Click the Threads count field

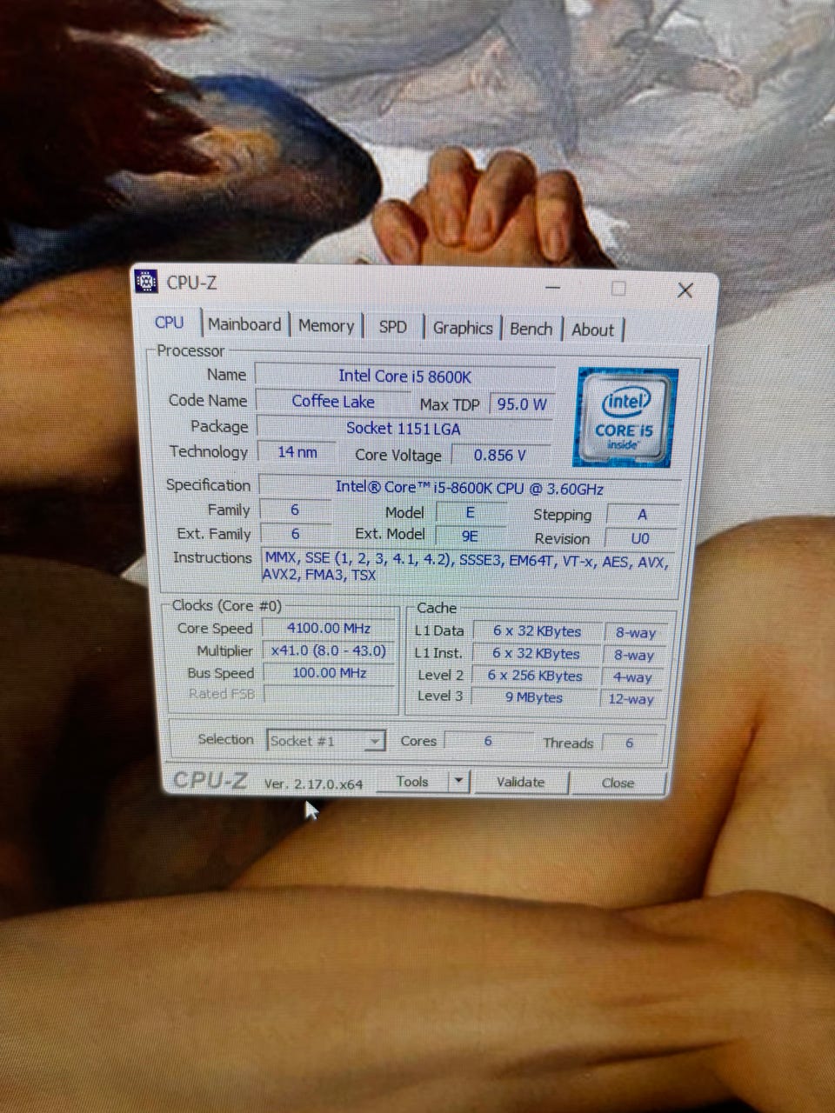(x=629, y=743)
